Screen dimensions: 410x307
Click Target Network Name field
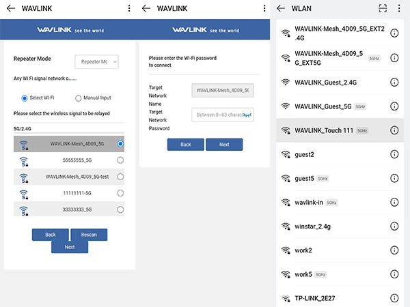click(x=223, y=90)
